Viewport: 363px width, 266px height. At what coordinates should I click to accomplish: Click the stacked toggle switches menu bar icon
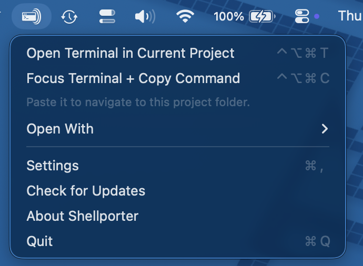(107, 16)
